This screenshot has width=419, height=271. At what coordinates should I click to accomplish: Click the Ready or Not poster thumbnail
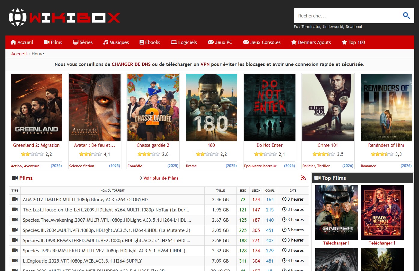[382, 212]
